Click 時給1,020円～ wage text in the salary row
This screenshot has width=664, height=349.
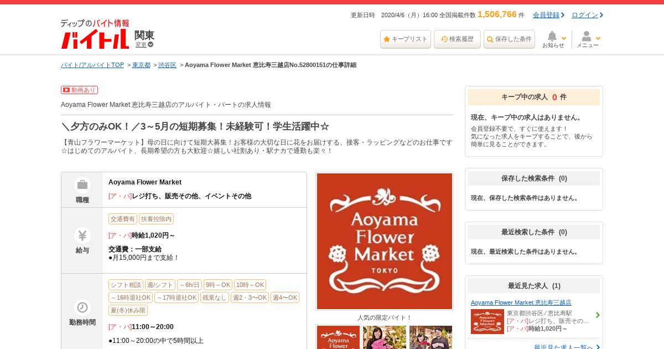click(x=153, y=235)
